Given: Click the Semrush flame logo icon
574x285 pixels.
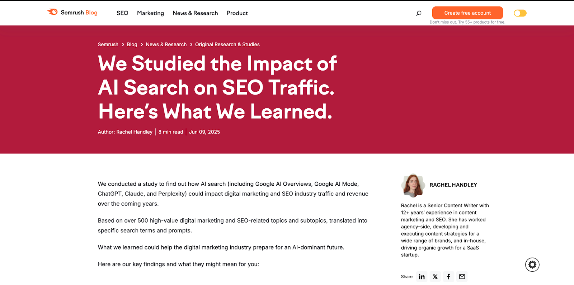Looking at the screenshot, I should pos(52,12).
